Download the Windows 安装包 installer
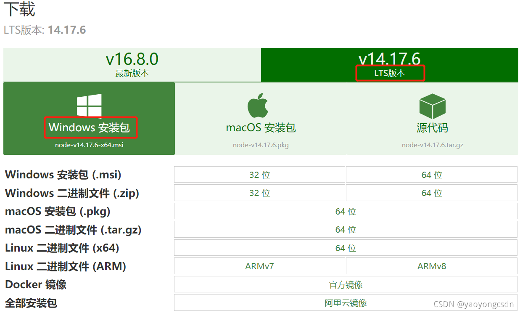 click(x=89, y=119)
